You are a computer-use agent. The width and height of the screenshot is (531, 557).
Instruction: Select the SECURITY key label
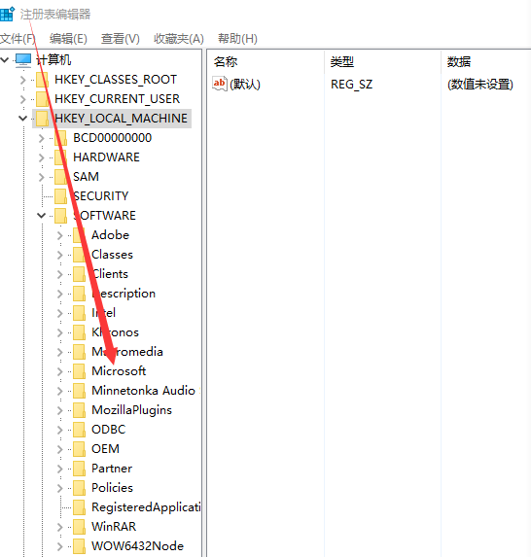pyautogui.click(x=101, y=196)
